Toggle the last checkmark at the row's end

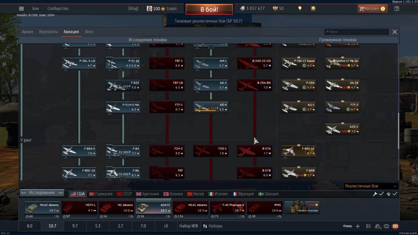coord(395,194)
